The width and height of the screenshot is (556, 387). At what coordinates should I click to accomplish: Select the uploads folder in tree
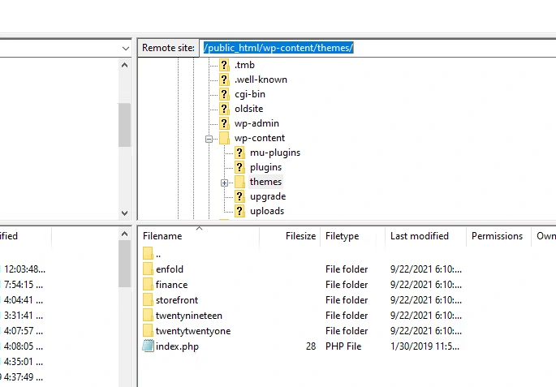(x=266, y=211)
